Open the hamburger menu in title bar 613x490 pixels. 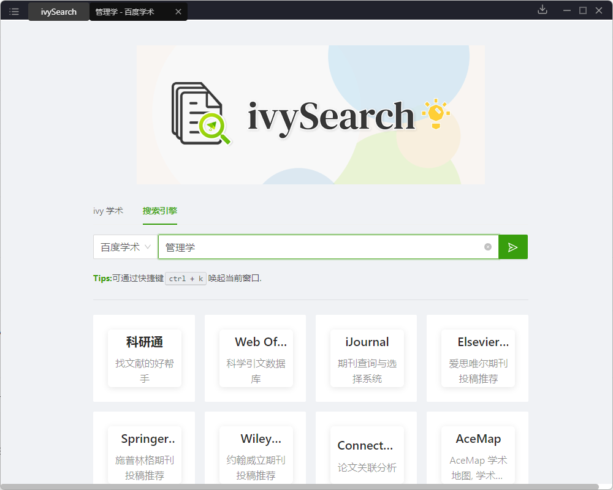14,12
